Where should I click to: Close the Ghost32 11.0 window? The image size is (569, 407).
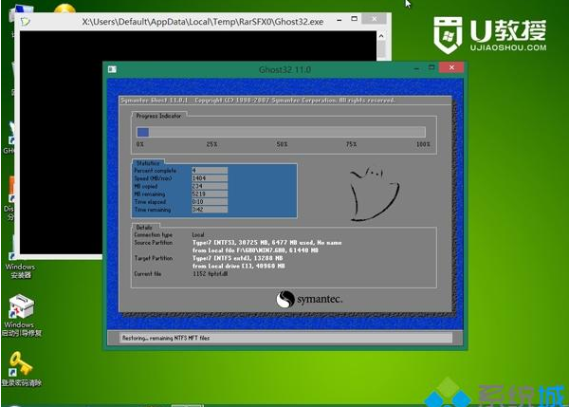coord(452,69)
